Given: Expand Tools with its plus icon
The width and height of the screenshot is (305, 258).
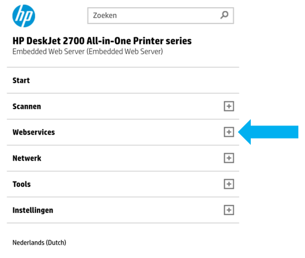Looking at the screenshot, I should [229, 184].
